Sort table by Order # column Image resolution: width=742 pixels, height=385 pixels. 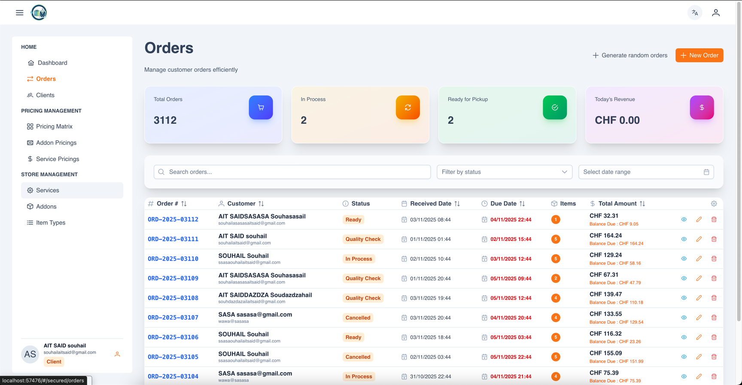tap(184, 204)
